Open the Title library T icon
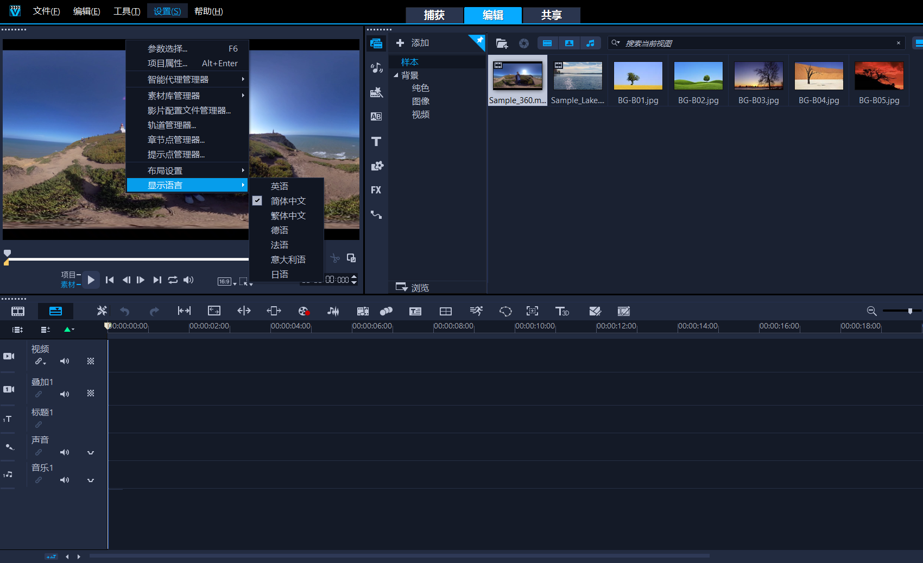Viewport: 923px width, 563px height. pos(376,141)
